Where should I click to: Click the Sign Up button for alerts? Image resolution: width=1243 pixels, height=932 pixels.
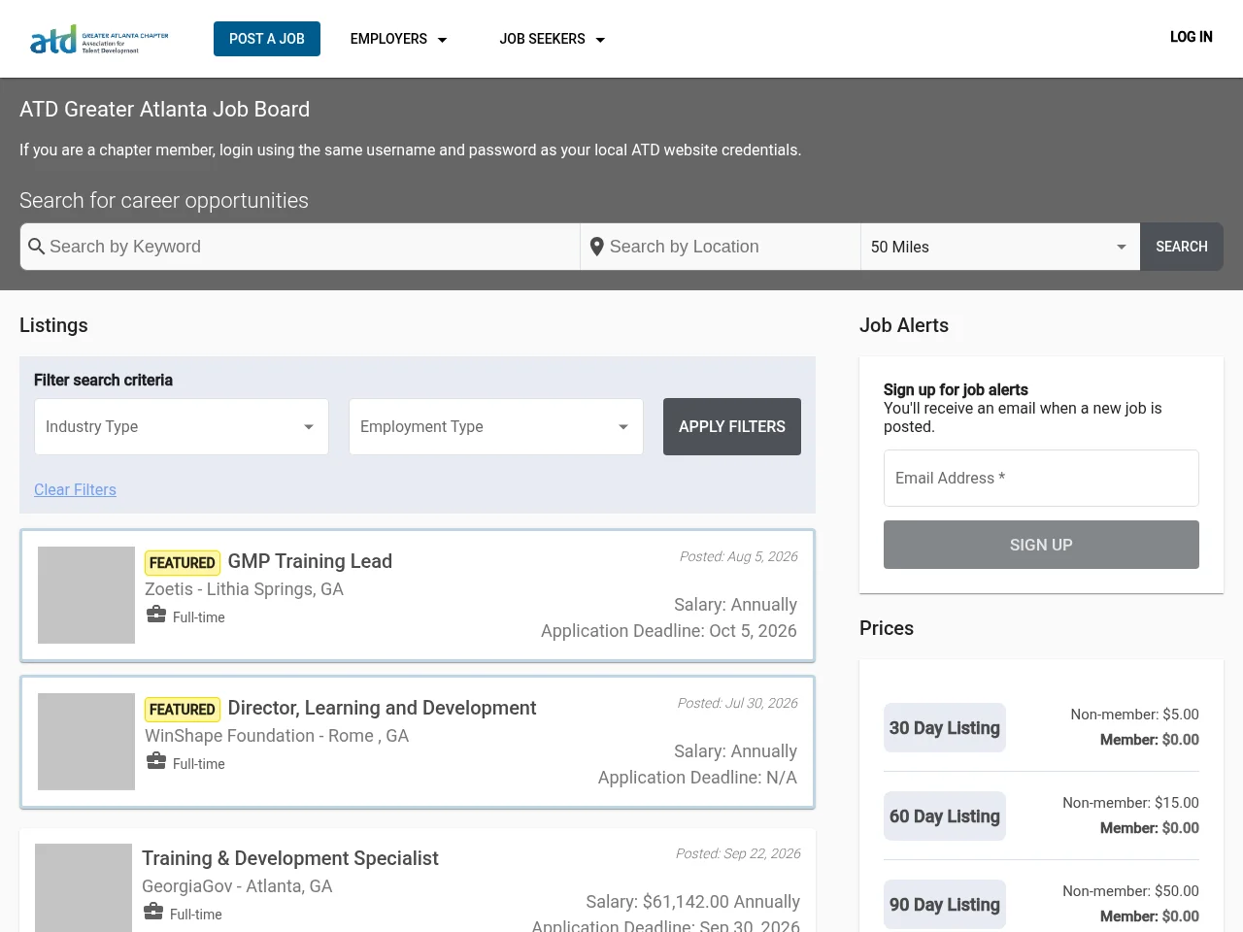pyautogui.click(x=1041, y=545)
